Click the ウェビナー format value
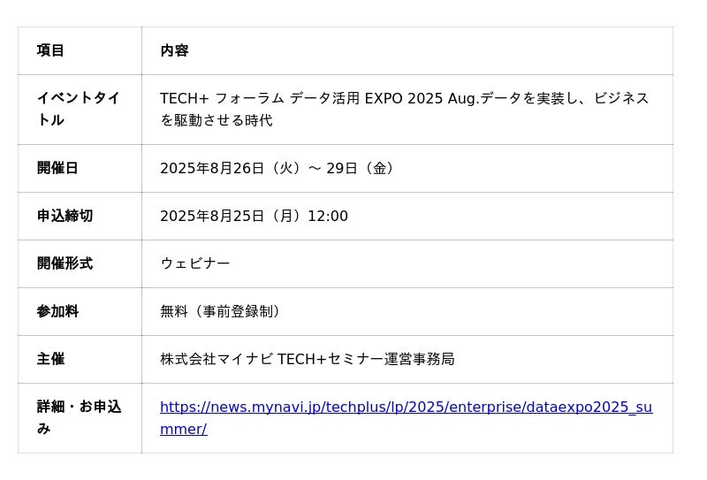This screenshot has width=707, height=480. [x=195, y=263]
